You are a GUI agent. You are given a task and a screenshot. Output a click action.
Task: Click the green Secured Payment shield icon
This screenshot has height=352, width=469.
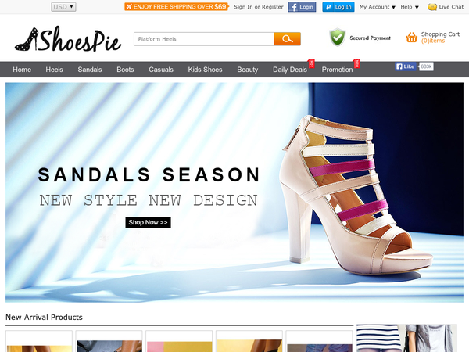pyautogui.click(x=338, y=38)
